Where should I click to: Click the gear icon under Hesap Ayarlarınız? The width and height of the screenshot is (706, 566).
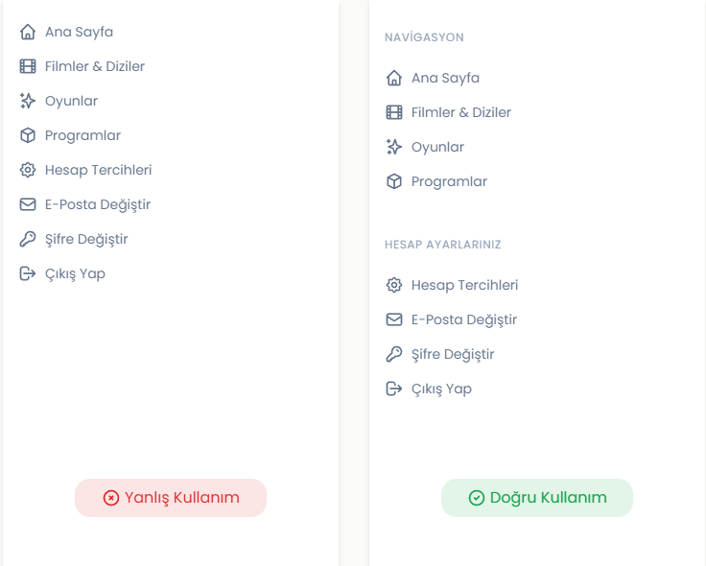(x=394, y=285)
